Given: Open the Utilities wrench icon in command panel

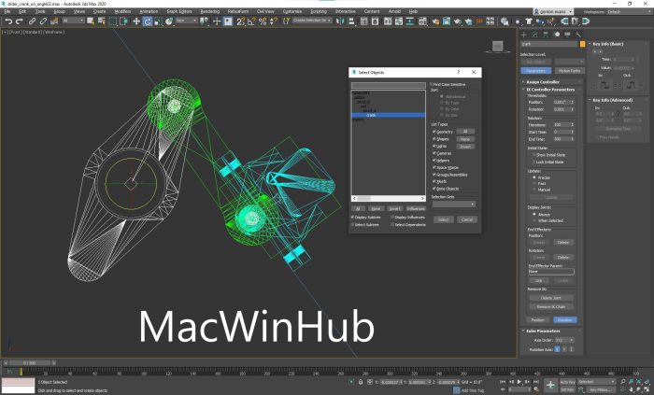Looking at the screenshot, I should [578, 35].
